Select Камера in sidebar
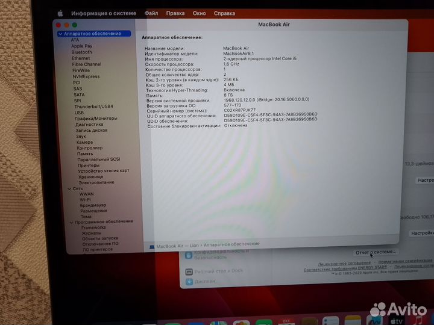Image resolution: width=434 pixels, height=325 pixels. click(84, 142)
